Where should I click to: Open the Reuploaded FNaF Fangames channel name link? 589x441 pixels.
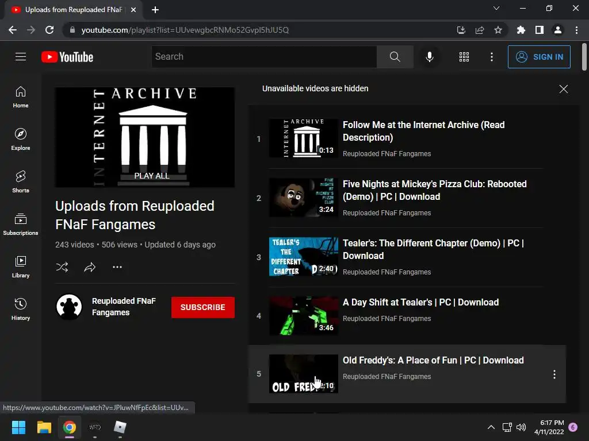[x=124, y=307]
